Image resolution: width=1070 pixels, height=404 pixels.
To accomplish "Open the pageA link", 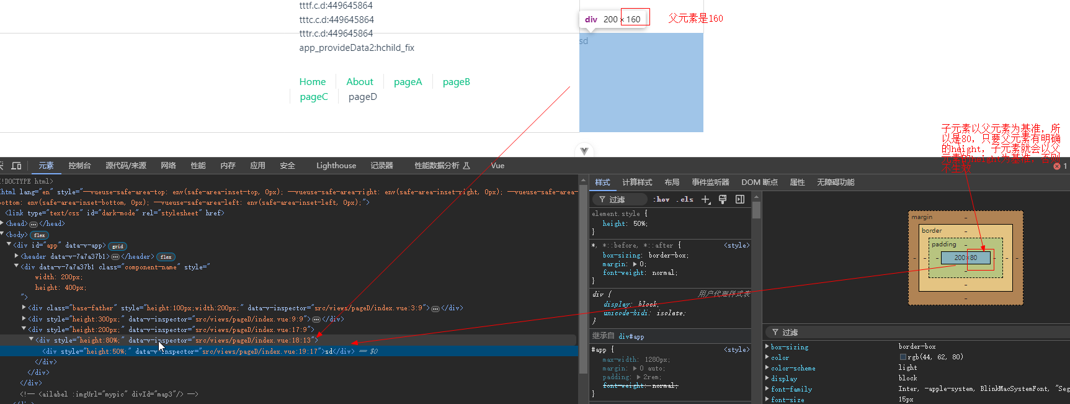I will point(408,82).
